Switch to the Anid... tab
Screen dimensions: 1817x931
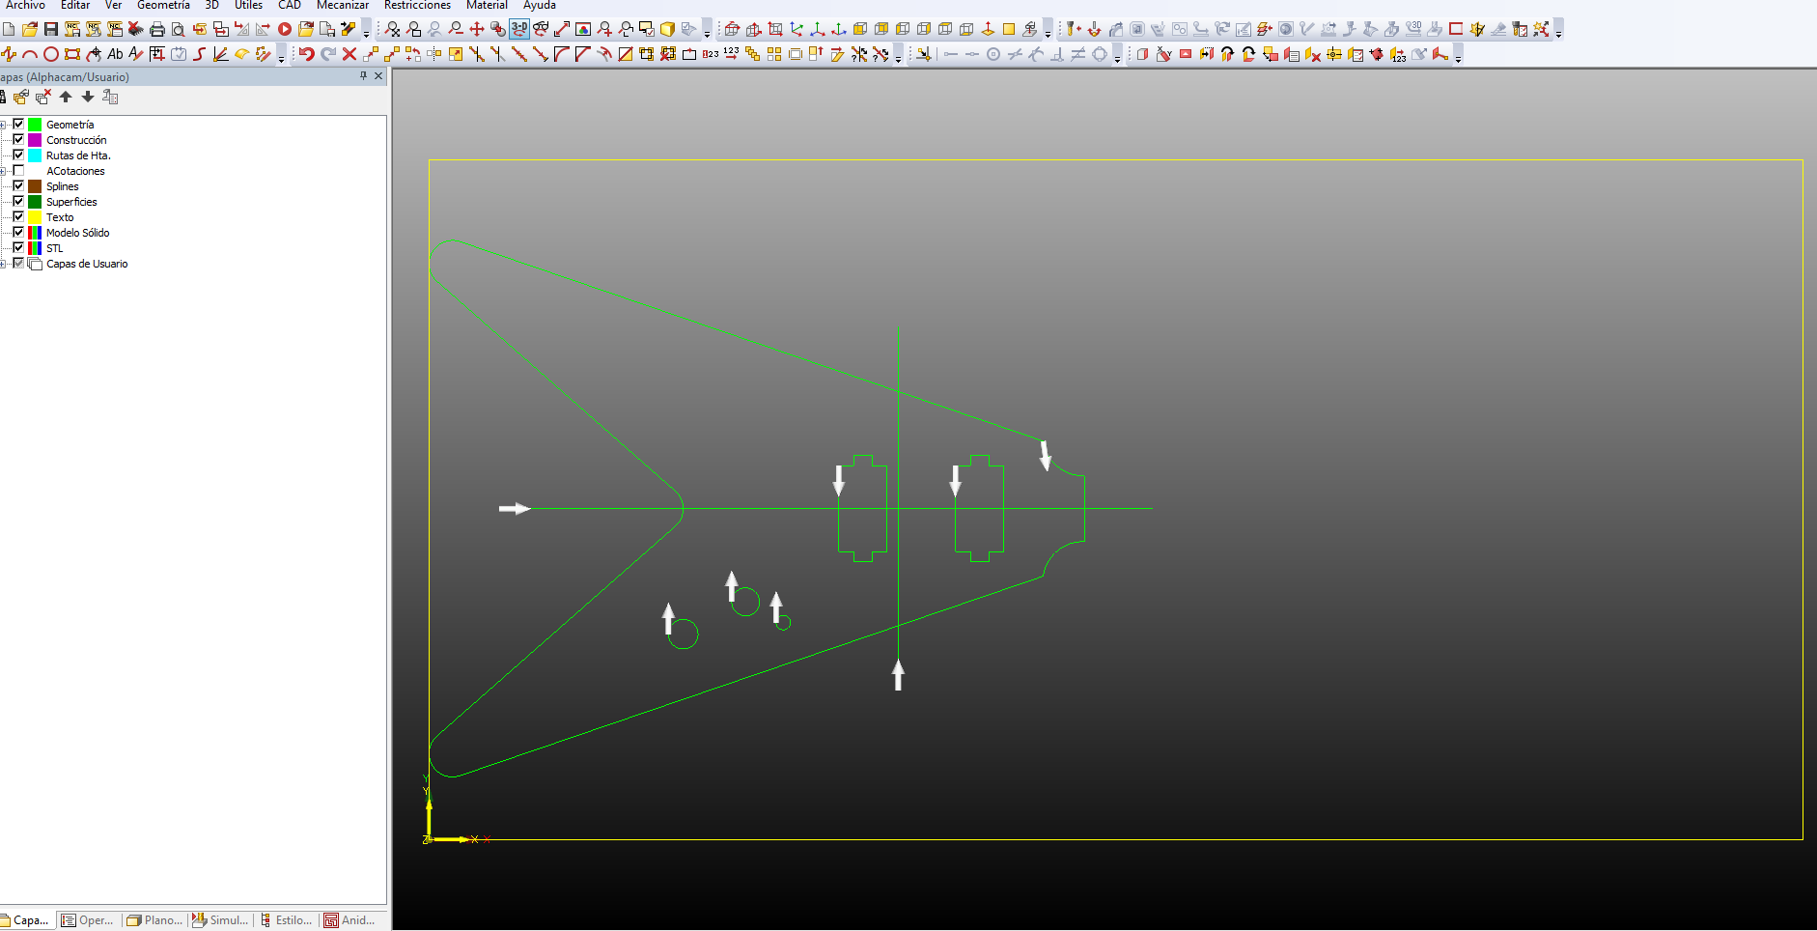[350, 920]
